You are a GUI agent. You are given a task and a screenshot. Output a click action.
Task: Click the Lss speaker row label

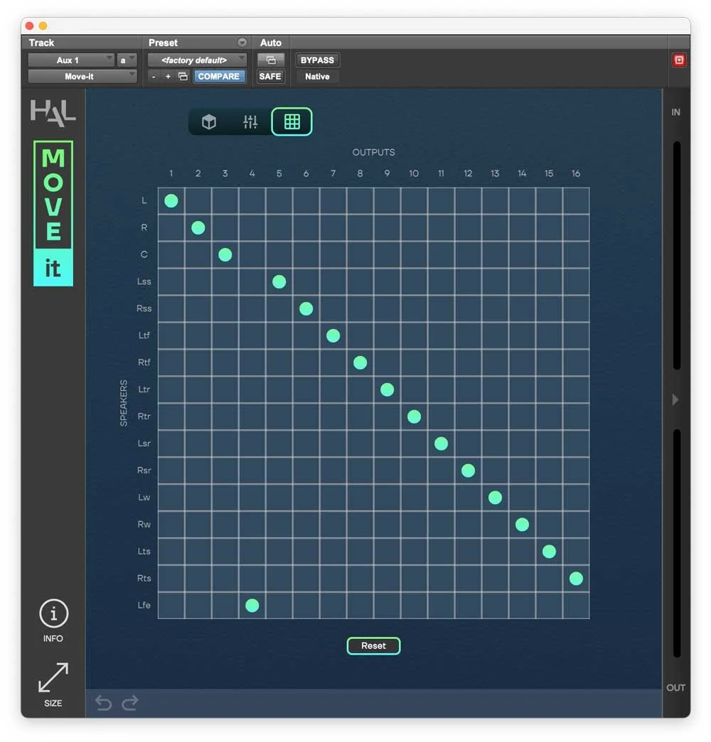click(144, 281)
